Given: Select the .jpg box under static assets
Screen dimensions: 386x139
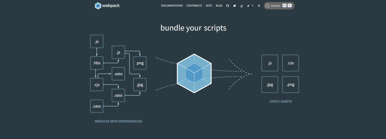Looking at the screenshot, I should click(270, 85).
